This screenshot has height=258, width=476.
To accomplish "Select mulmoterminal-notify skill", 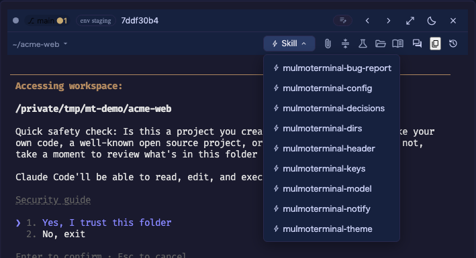I will (x=332, y=208).
